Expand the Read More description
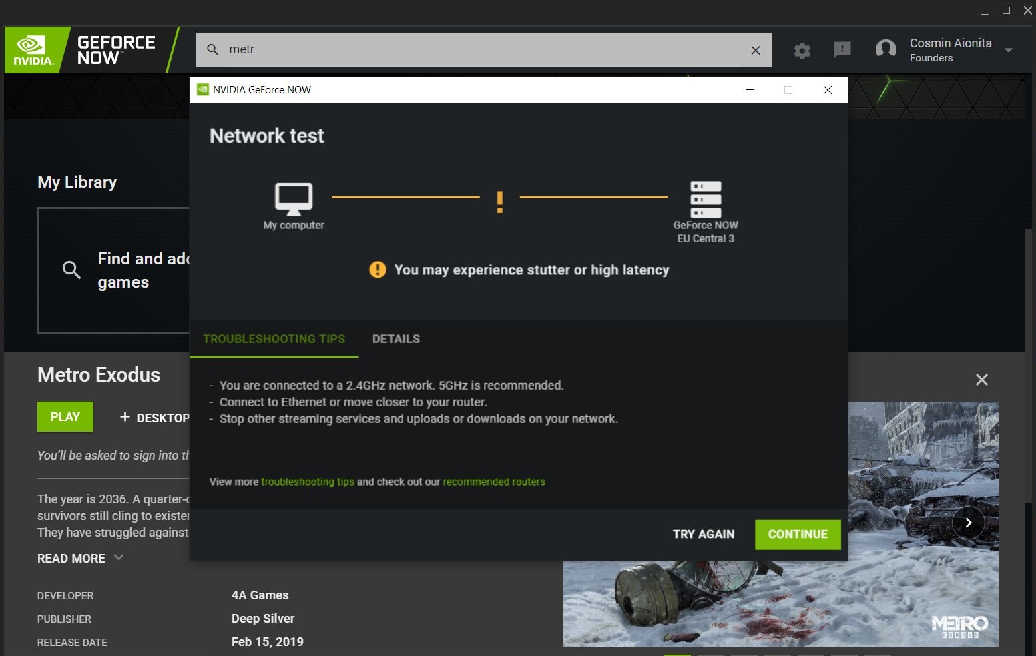Viewport: 1036px width, 656px height. pyautogui.click(x=80, y=558)
